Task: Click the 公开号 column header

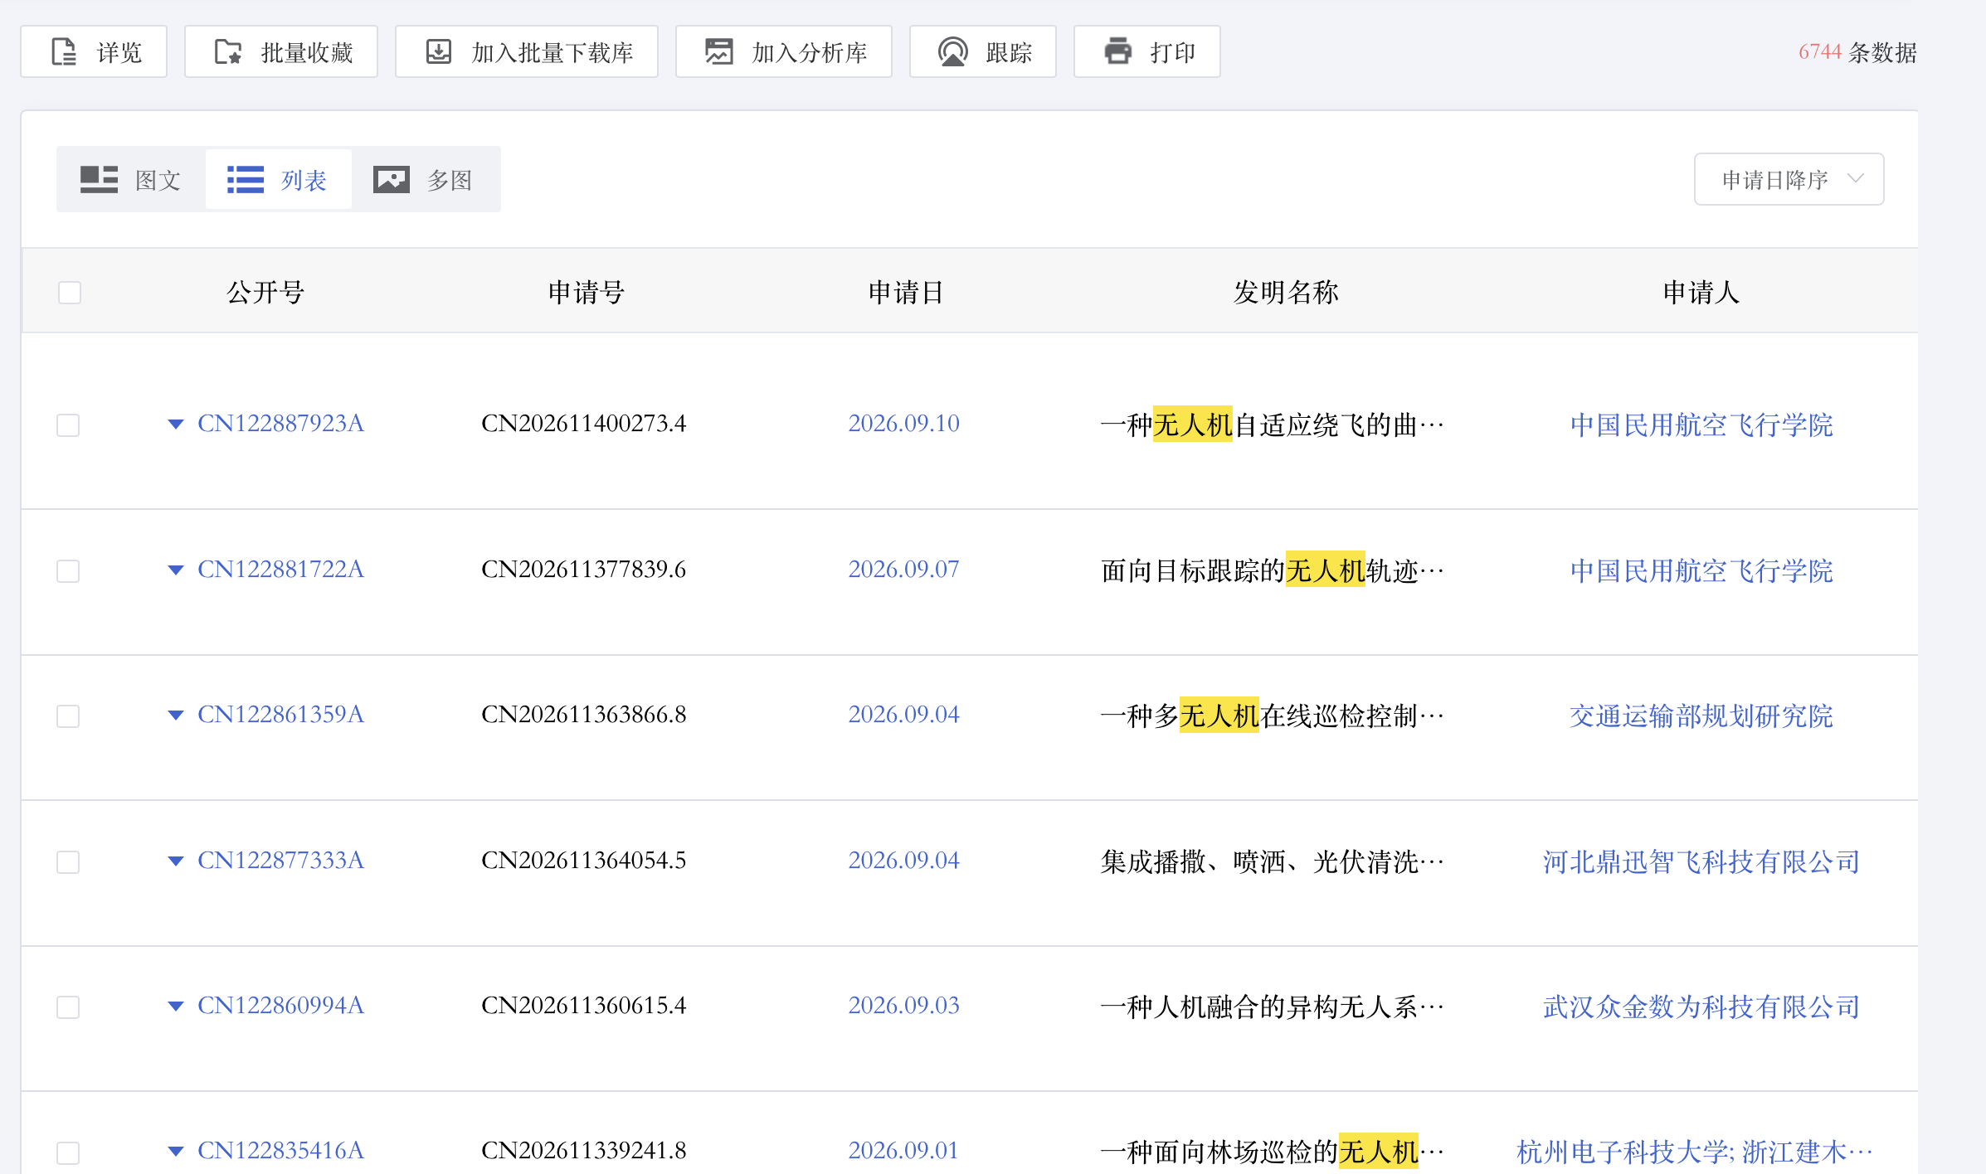Action: (x=265, y=292)
